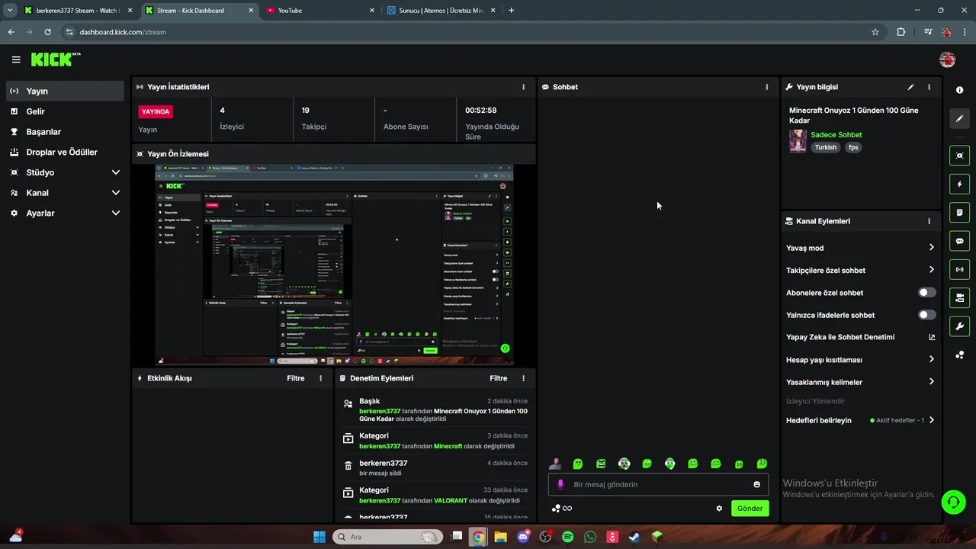Click the lightning bolt icon in right toolbar
Viewport: 976px width, 549px height.
(x=959, y=184)
